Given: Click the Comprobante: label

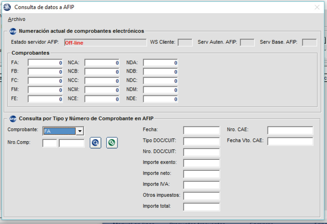Looking at the screenshot, I should [23, 130].
